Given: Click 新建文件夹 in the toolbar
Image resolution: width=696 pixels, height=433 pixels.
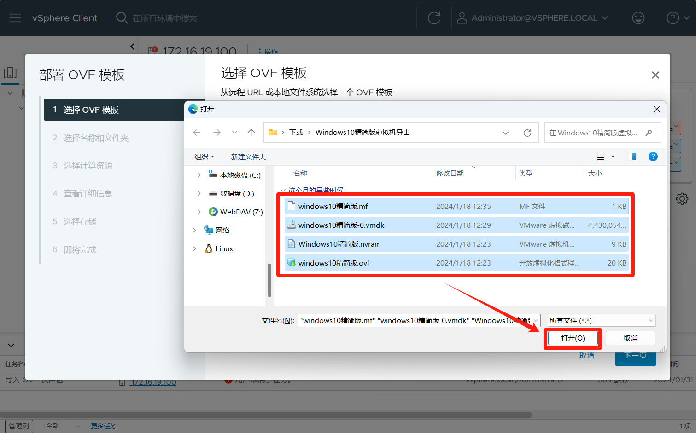Looking at the screenshot, I should pyautogui.click(x=248, y=156).
